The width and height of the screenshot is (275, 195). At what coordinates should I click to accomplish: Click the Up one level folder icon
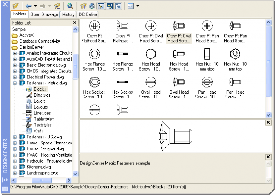57,6
